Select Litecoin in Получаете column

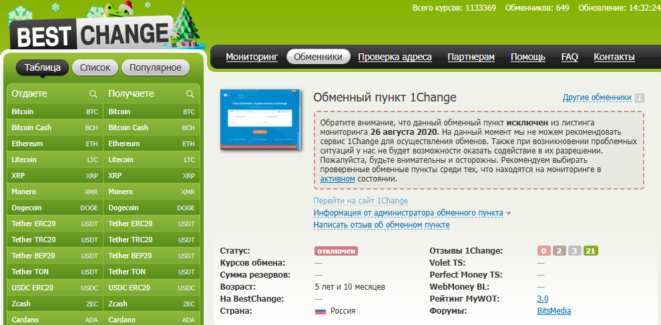(152, 159)
